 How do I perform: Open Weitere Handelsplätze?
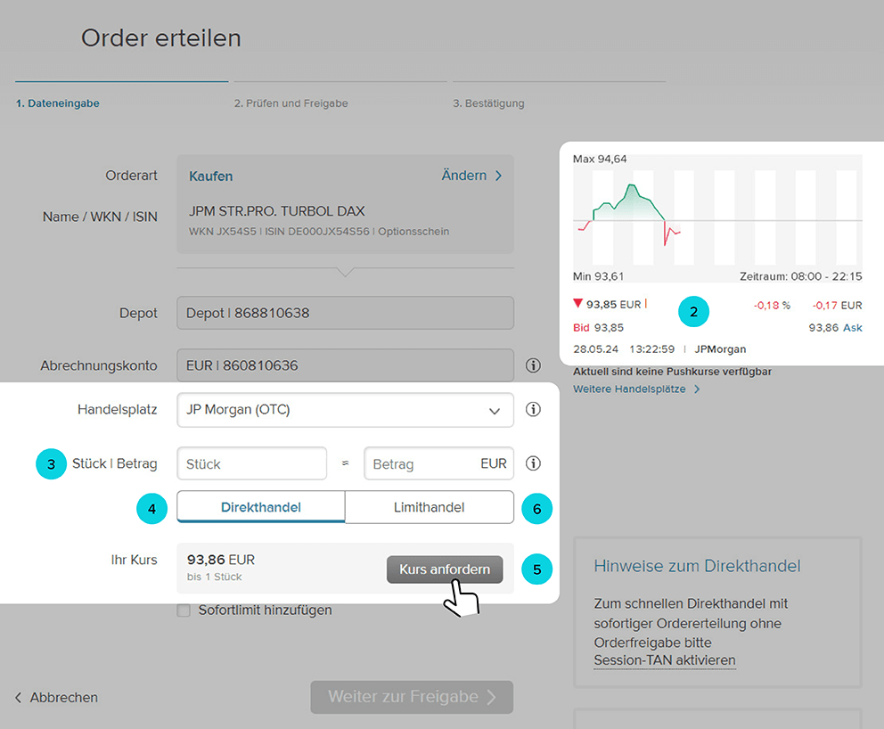click(x=630, y=389)
